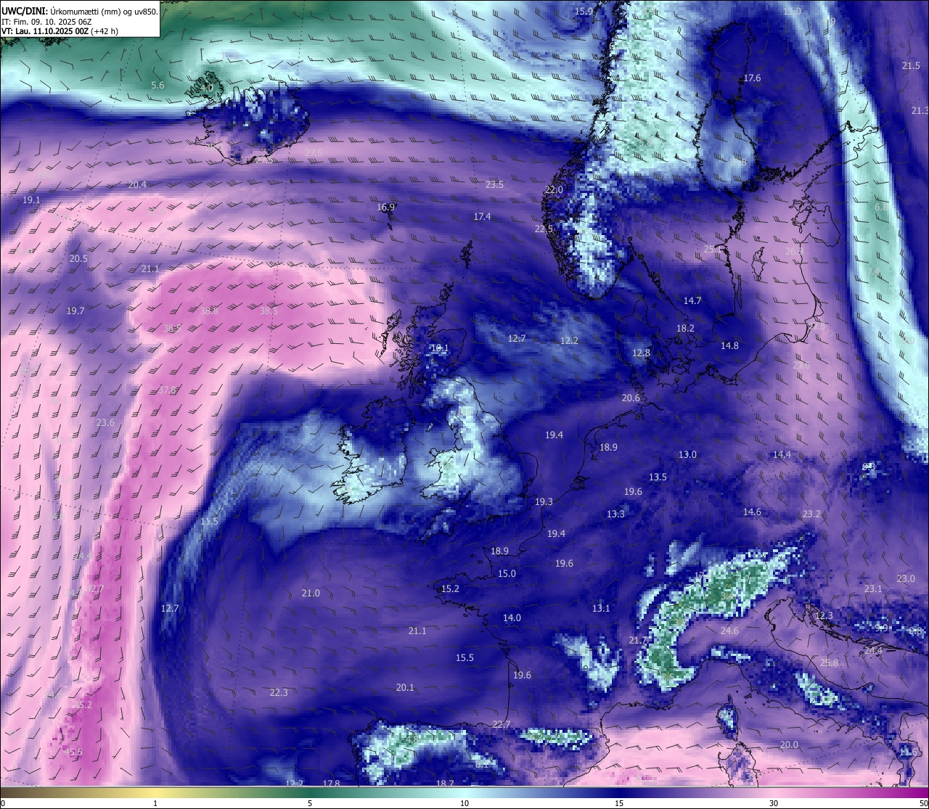This screenshot has width=929, height=809.
Task: Click the 38.8 value in the pink plume
Action: [209, 311]
